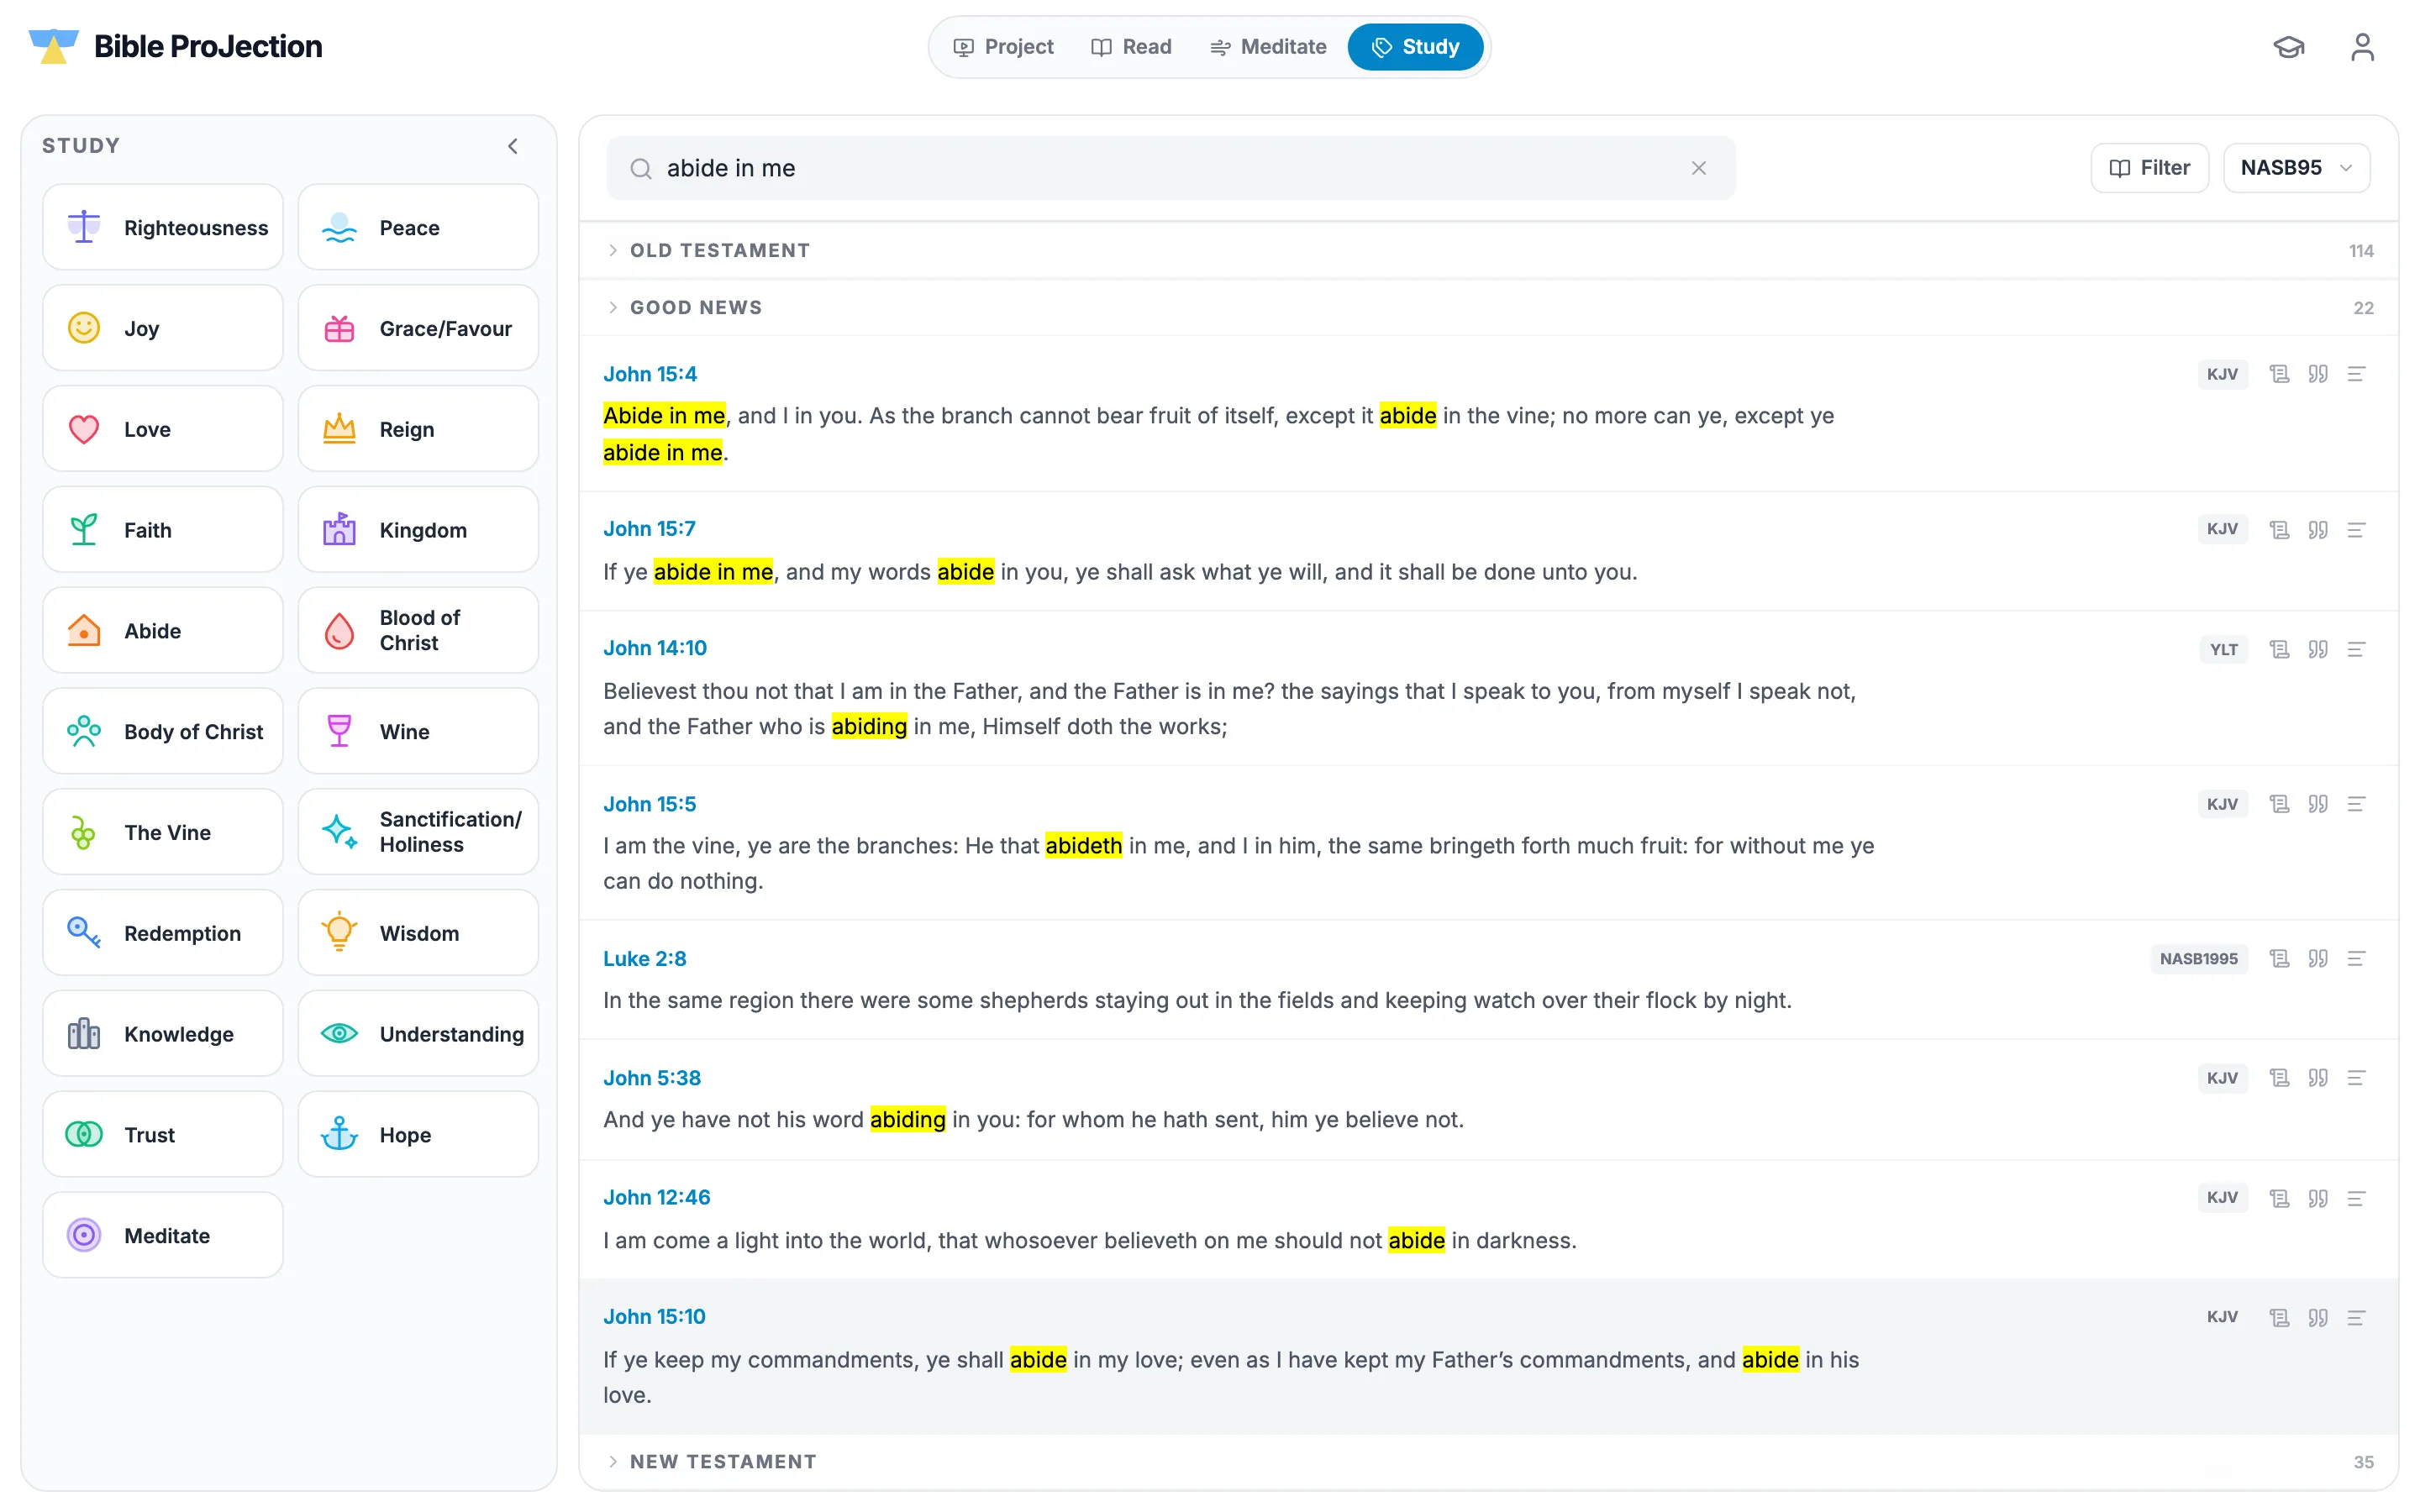This screenshot has width=2420, height=1512.
Task: Click the search field with 'abide in me'
Action: tap(1170, 168)
